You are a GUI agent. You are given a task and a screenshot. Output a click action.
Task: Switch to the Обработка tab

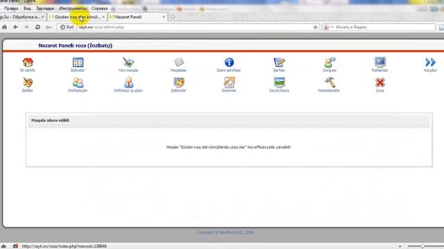pyautogui.click(x=20, y=17)
